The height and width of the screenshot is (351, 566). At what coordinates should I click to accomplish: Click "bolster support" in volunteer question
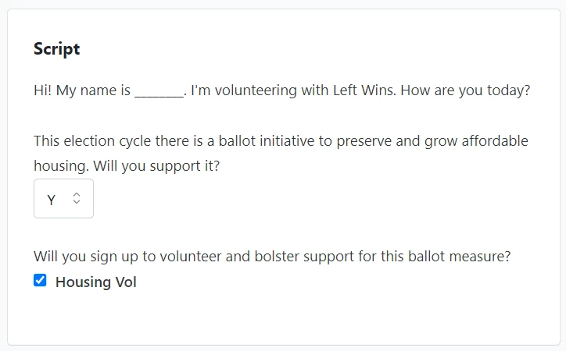pos(339,256)
